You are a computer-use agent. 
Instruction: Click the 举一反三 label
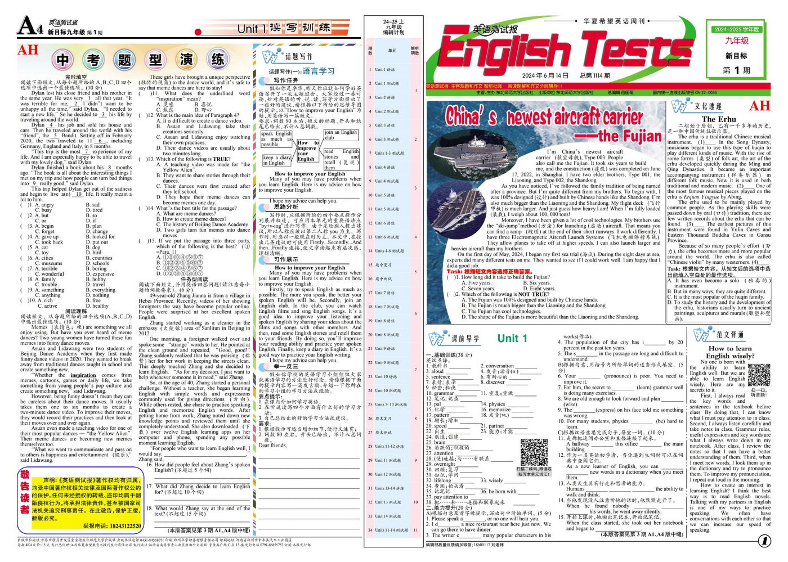pyautogui.click(x=286, y=366)
